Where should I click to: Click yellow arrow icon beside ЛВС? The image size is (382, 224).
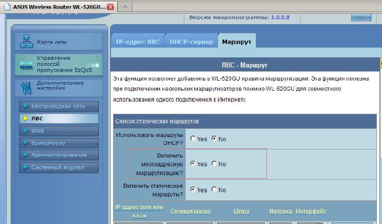point(26,118)
